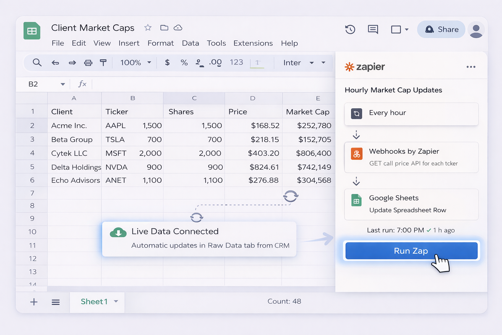Click the formula bar input
Image resolution: width=502 pixels, height=335 pixels.
(213, 84)
